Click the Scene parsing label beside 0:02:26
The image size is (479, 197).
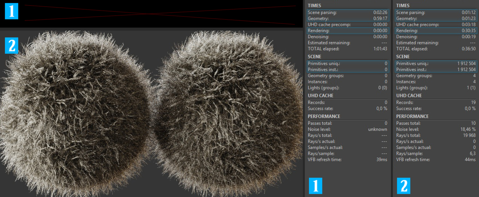322,13
